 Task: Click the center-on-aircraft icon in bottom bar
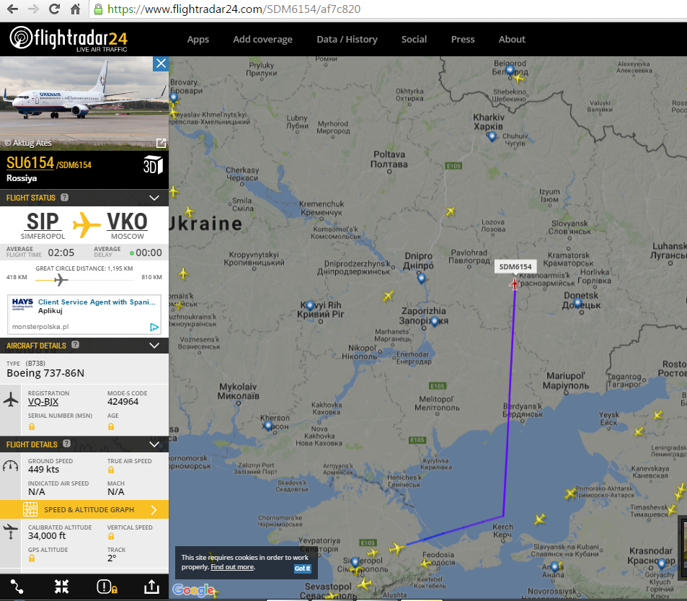pyautogui.click(x=62, y=587)
